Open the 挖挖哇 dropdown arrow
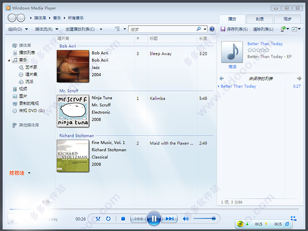This screenshot has width=308, height=231. click(29, 173)
